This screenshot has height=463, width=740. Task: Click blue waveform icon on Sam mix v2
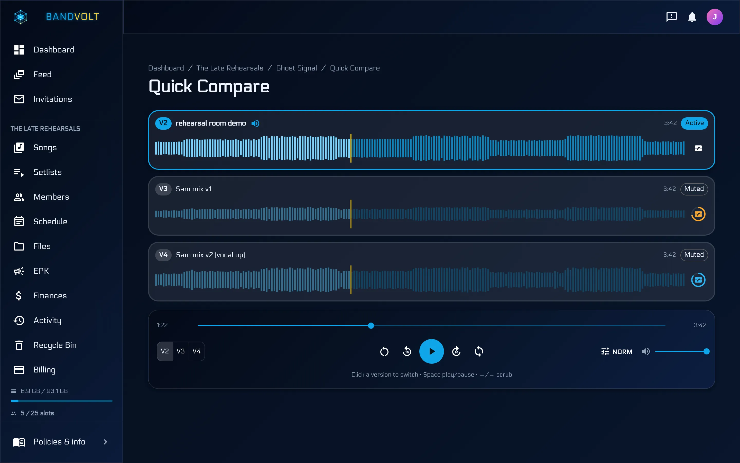tap(698, 280)
